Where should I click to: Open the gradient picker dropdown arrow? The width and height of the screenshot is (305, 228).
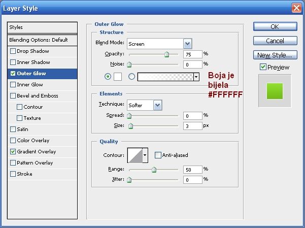point(196,77)
